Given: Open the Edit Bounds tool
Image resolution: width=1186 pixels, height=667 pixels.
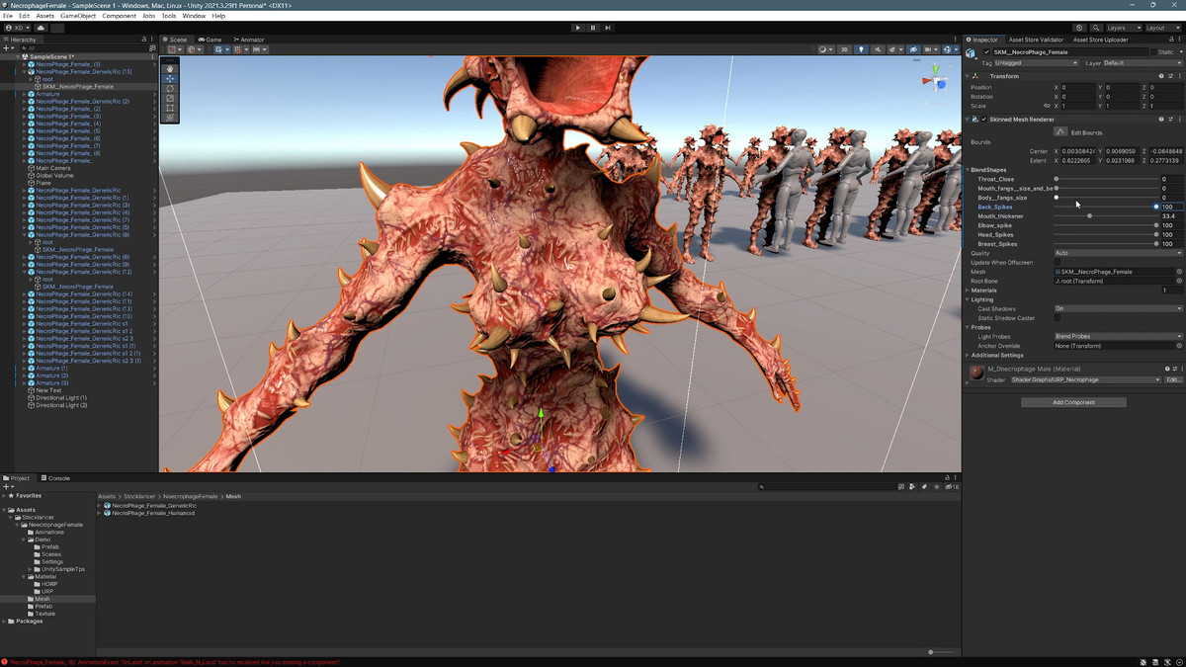Looking at the screenshot, I should [x=1060, y=132].
